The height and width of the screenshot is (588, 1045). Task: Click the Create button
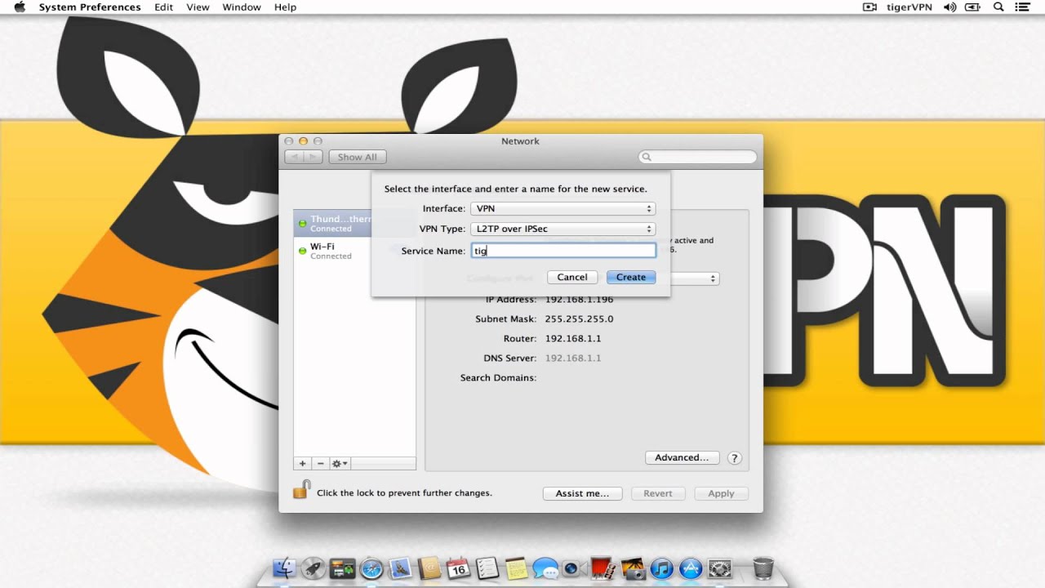[631, 278]
